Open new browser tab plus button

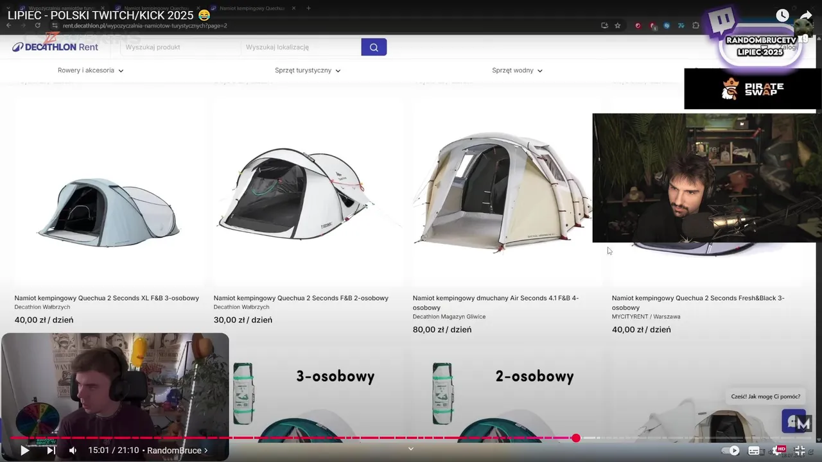click(308, 8)
